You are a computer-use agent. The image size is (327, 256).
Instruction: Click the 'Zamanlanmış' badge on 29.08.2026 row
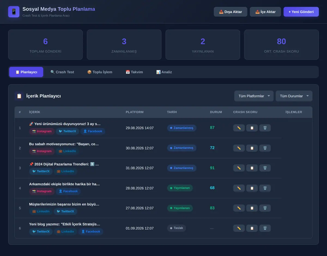click(182, 128)
